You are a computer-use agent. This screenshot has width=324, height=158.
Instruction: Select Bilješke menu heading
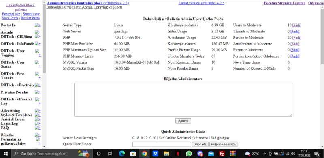coord(7,135)
